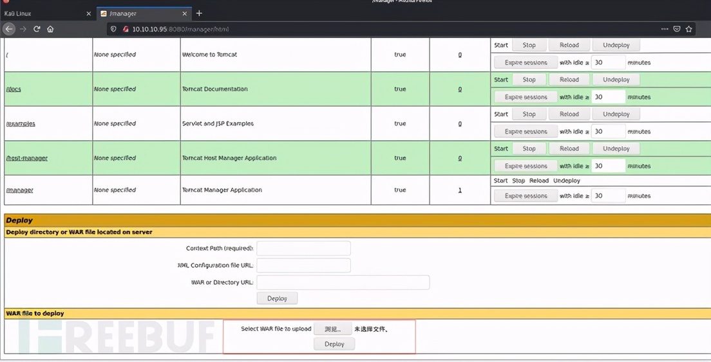Close the /manager tab
The width and height of the screenshot is (711, 362).
[185, 14]
